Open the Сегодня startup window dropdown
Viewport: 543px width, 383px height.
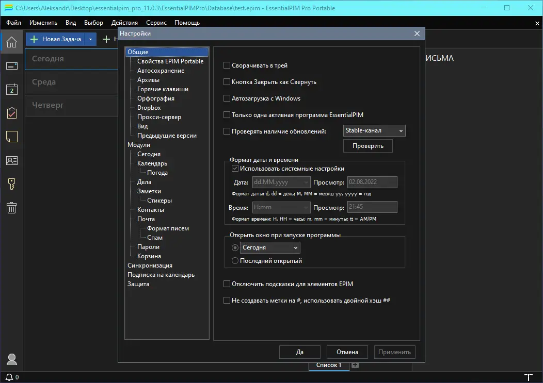pyautogui.click(x=270, y=247)
